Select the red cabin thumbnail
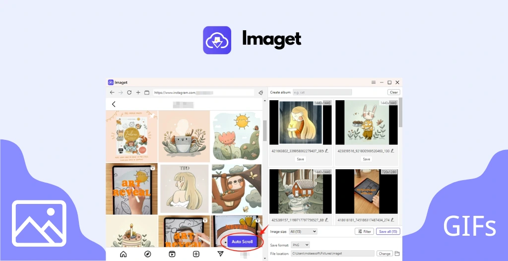 pos(300,192)
